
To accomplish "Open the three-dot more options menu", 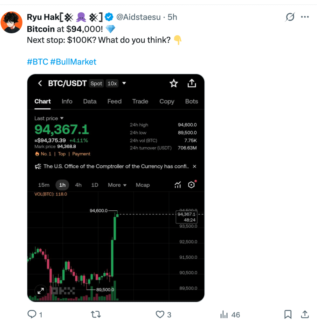I will 305,17.
